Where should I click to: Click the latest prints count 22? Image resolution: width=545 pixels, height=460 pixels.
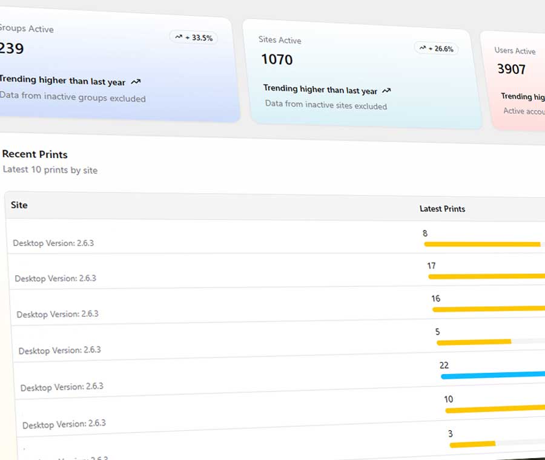tap(444, 365)
